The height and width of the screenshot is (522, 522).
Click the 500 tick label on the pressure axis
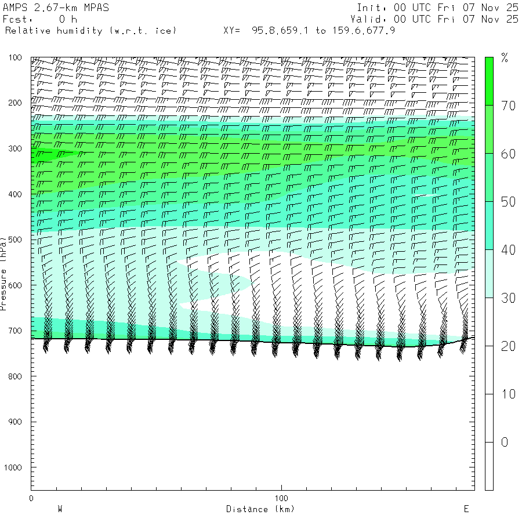pos(16,240)
